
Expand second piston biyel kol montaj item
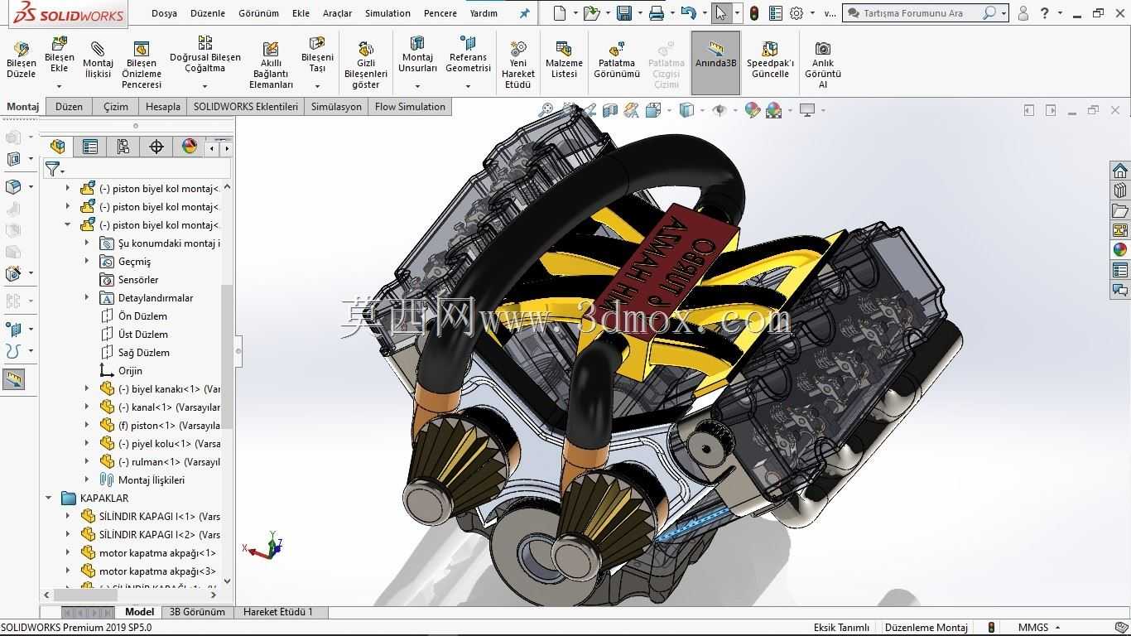[68, 207]
